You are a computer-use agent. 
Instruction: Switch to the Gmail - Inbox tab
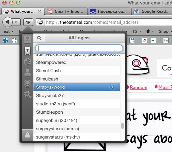pyautogui.click(x=66, y=11)
